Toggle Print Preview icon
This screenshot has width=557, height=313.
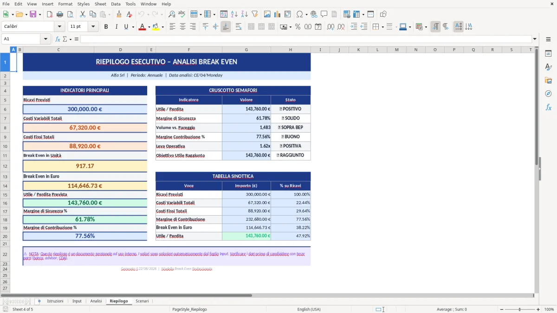click(x=71, y=14)
